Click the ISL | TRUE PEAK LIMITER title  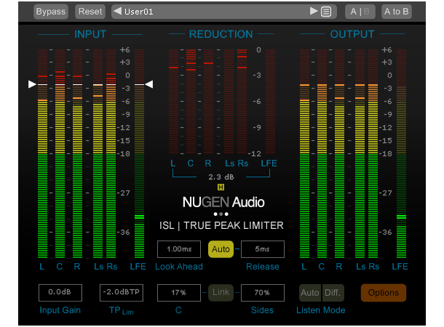tap(221, 225)
